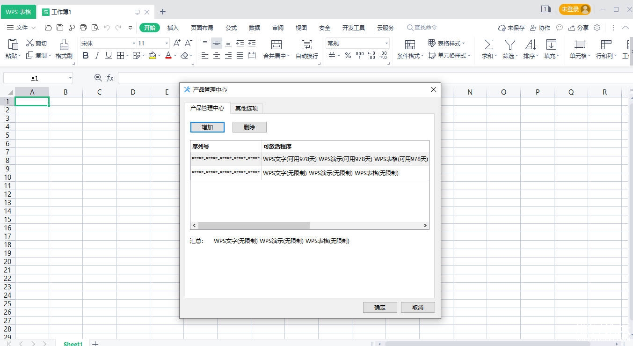Click the 合并居中 (Merge and Center) icon
633x346 pixels.
tap(276, 44)
